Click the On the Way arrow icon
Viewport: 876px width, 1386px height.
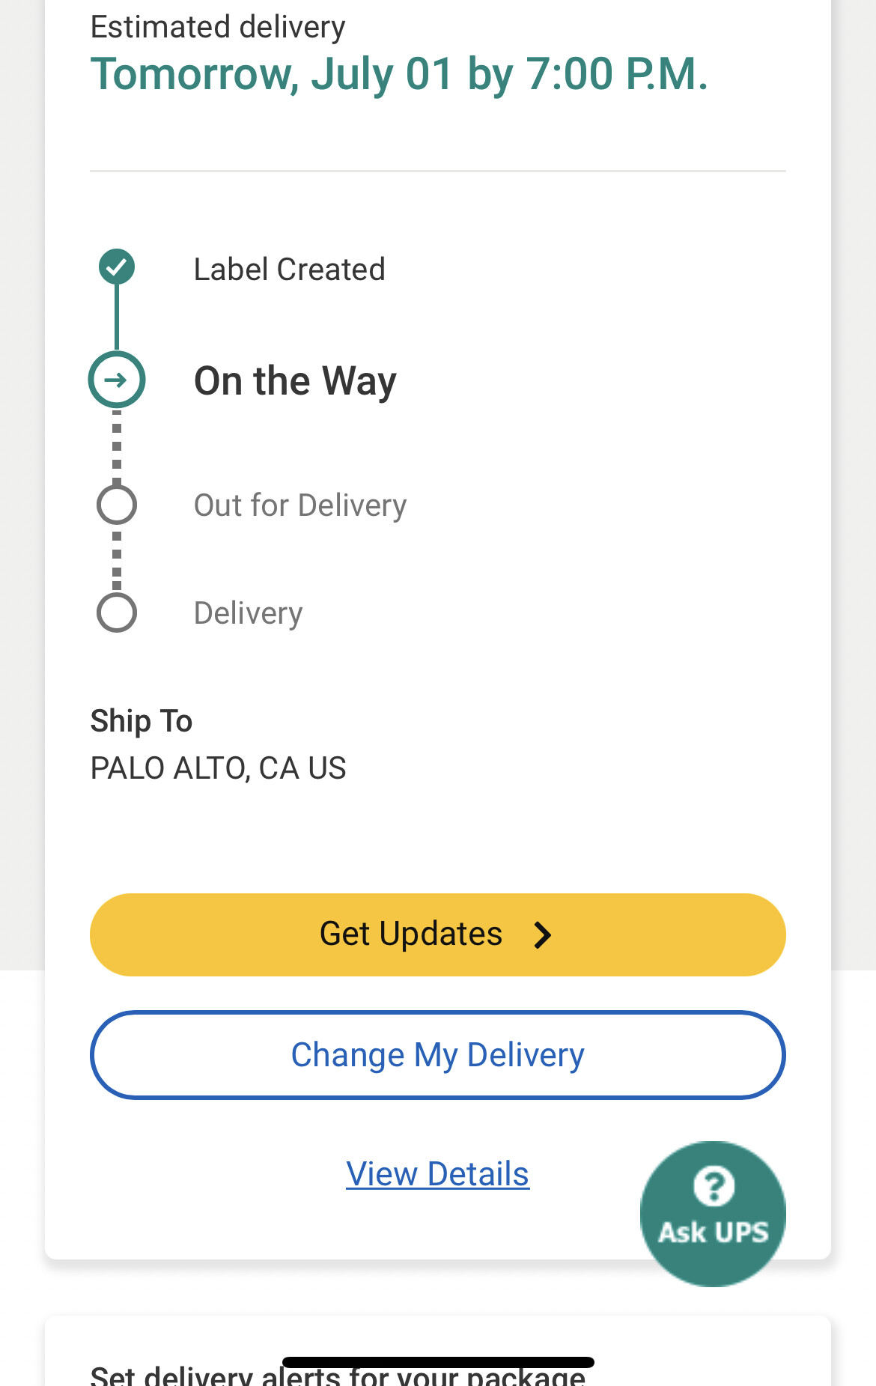pos(117,380)
